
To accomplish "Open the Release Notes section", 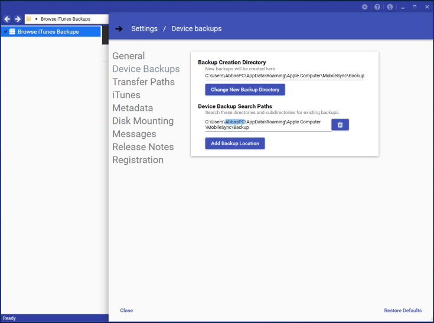I will [143, 147].
